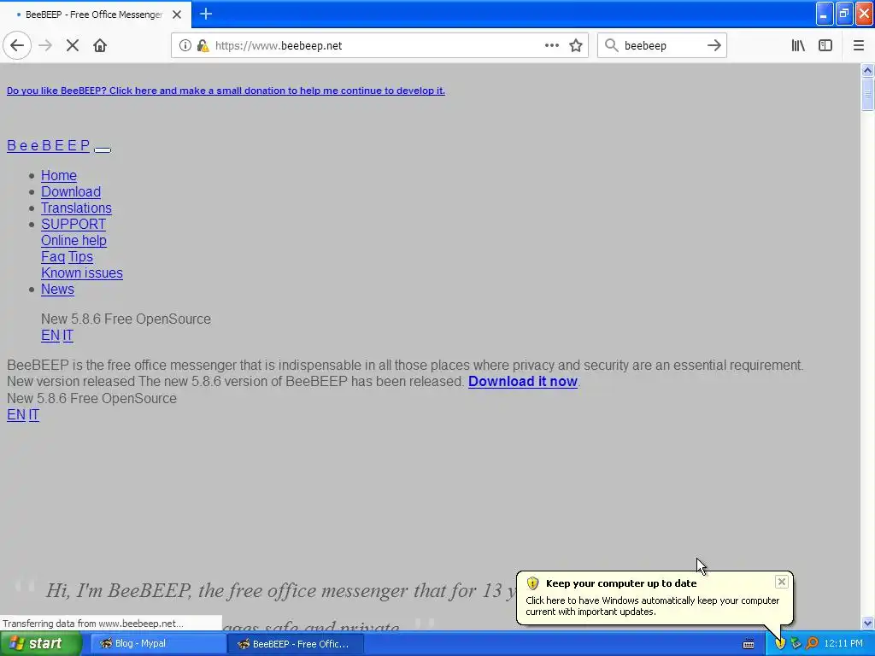Click the update balloon message text

click(x=652, y=606)
